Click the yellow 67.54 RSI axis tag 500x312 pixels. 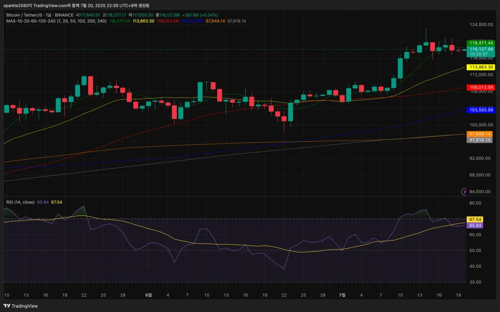click(475, 219)
